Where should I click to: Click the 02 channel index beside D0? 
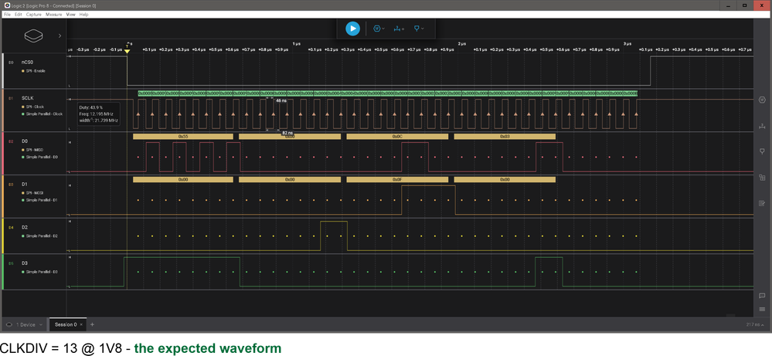coord(11,141)
